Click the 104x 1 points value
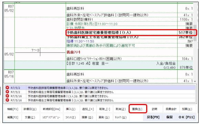Viewport: 201px width, 125px height. pos(187,59)
